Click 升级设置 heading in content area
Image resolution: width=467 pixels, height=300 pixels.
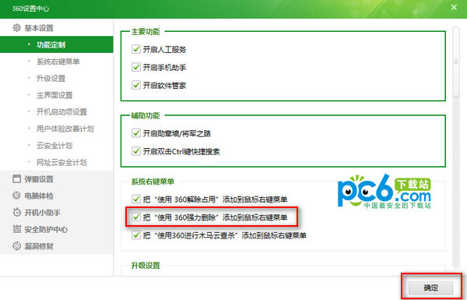click(x=146, y=265)
